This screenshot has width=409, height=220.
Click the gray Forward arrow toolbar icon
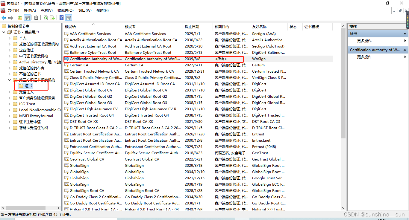pyautogui.click(x=11, y=18)
